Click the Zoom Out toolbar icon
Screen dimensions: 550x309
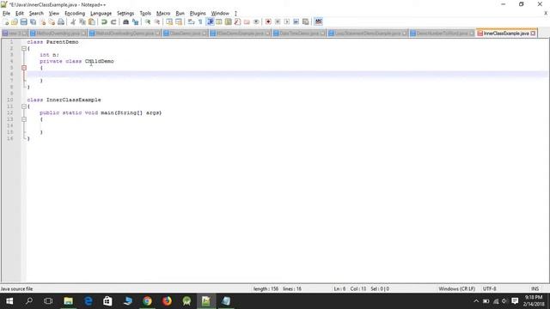pos(157,21)
